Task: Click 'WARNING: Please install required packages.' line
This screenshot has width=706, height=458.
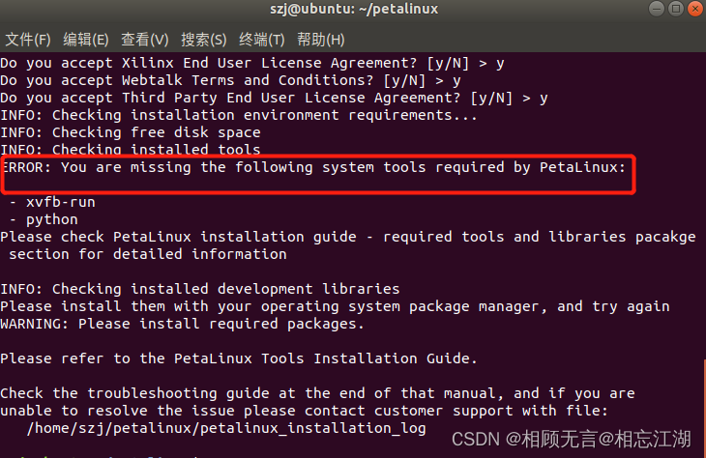Action: point(182,324)
